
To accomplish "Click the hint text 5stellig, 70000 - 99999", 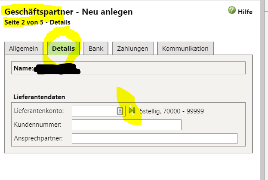I will pos(172,111).
